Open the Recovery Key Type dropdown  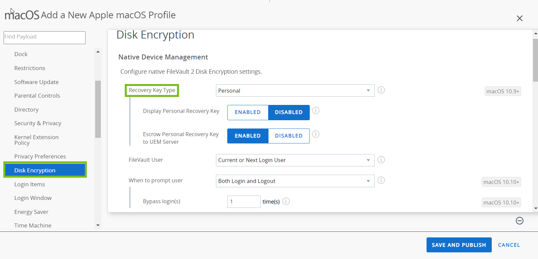tap(295, 91)
